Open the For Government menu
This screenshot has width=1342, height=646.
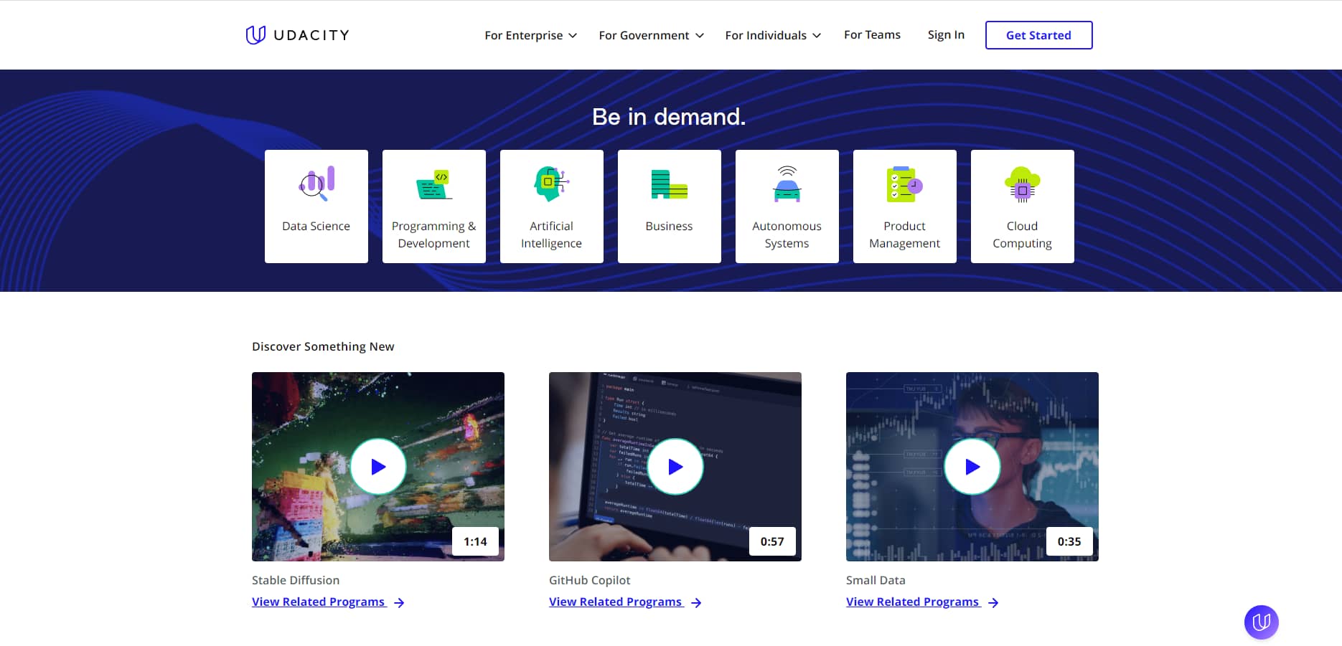coord(651,35)
